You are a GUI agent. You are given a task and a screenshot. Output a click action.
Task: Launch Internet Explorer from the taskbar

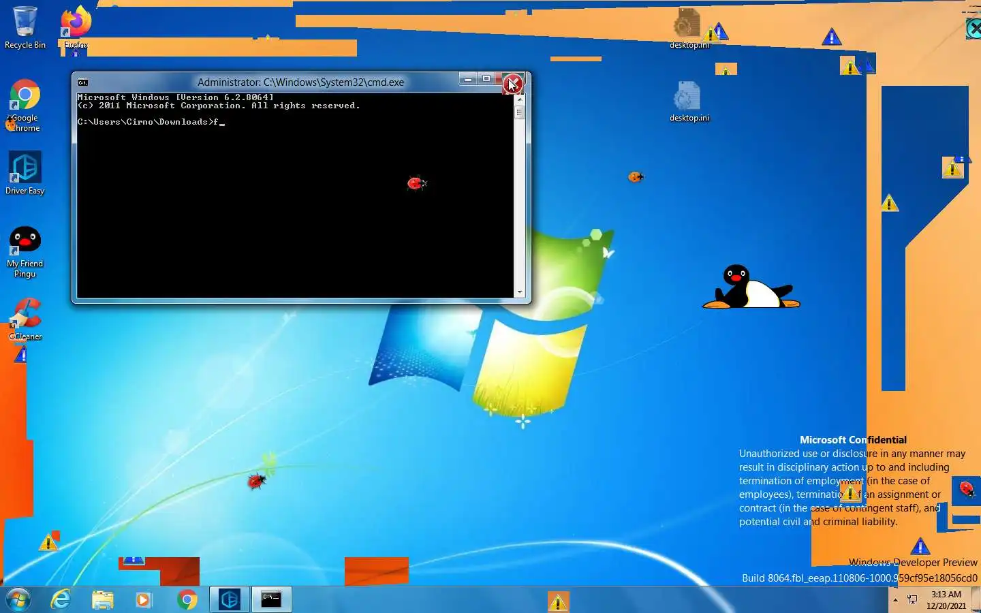pos(61,599)
